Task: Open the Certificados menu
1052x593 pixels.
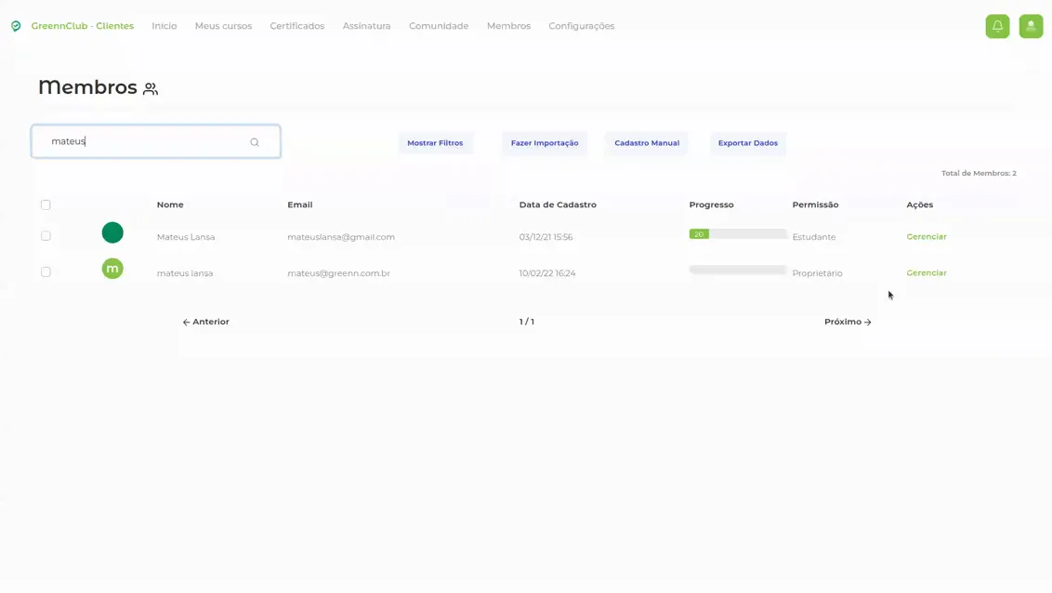Action: click(x=297, y=26)
